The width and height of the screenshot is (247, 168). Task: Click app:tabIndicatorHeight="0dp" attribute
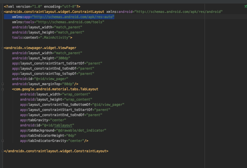click(x=48, y=136)
